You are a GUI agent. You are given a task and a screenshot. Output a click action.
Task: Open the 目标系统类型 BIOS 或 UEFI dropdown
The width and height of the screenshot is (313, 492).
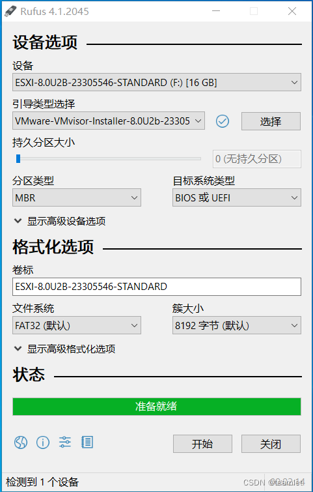click(237, 197)
